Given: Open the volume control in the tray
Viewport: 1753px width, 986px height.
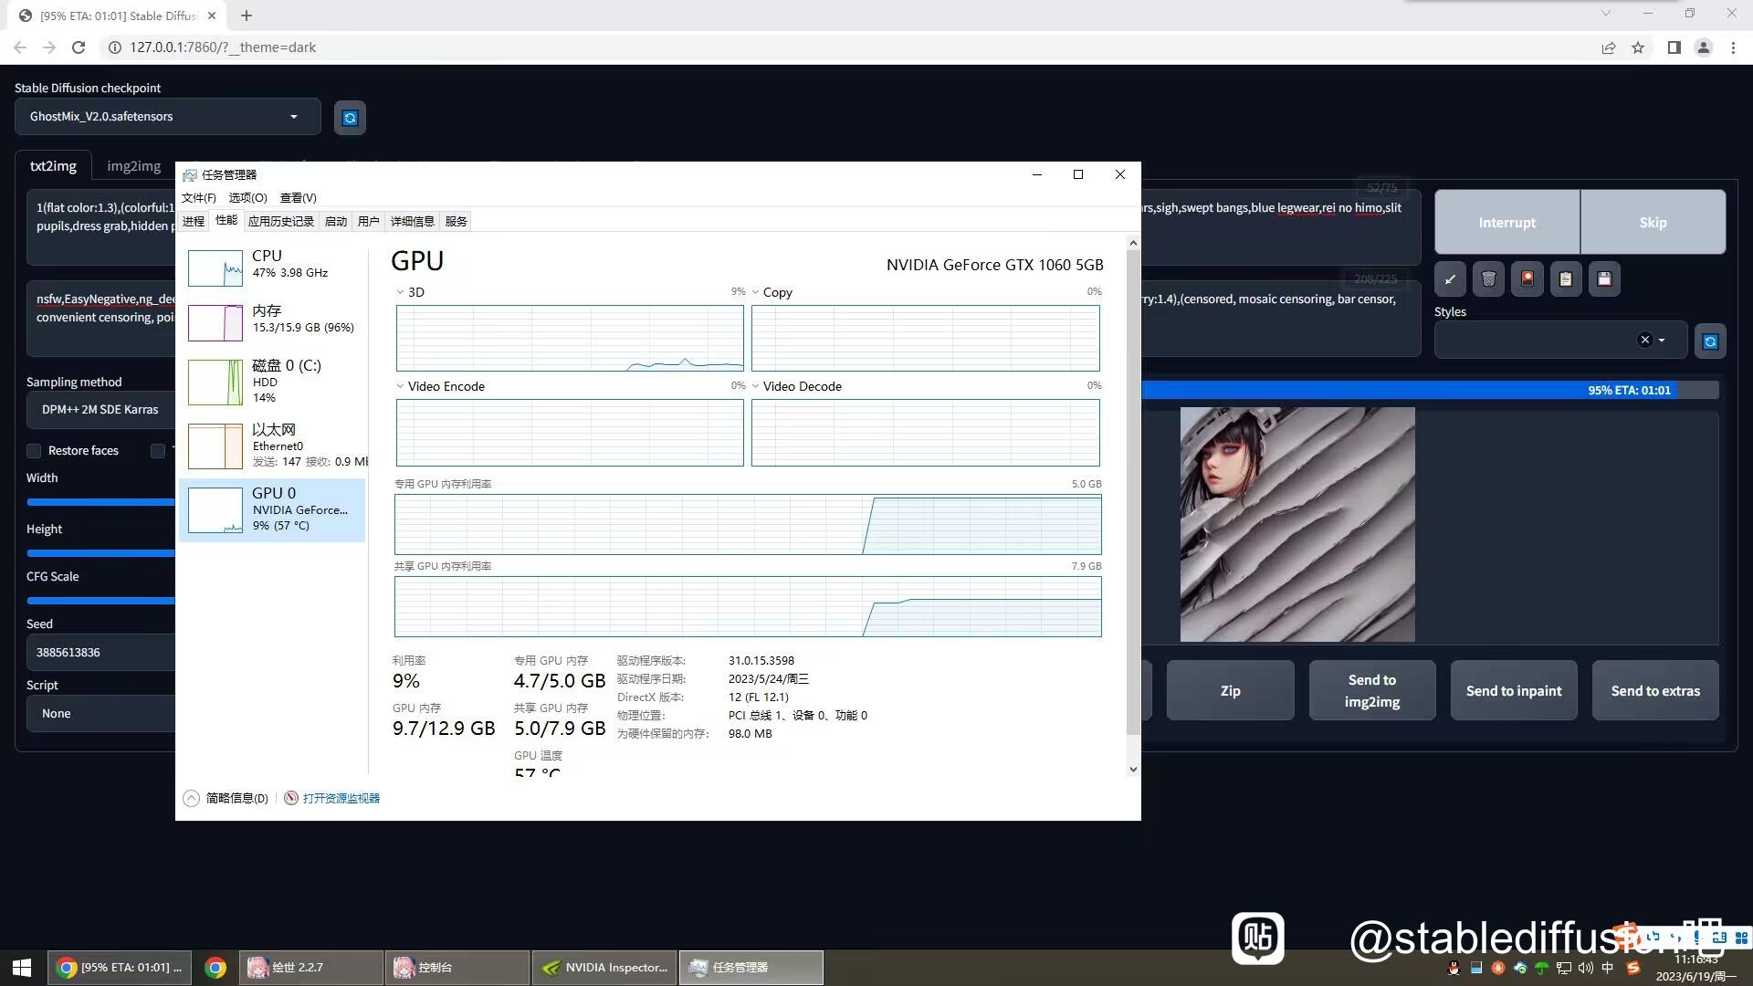Looking at the screenshot, I should pos(1586,968).
